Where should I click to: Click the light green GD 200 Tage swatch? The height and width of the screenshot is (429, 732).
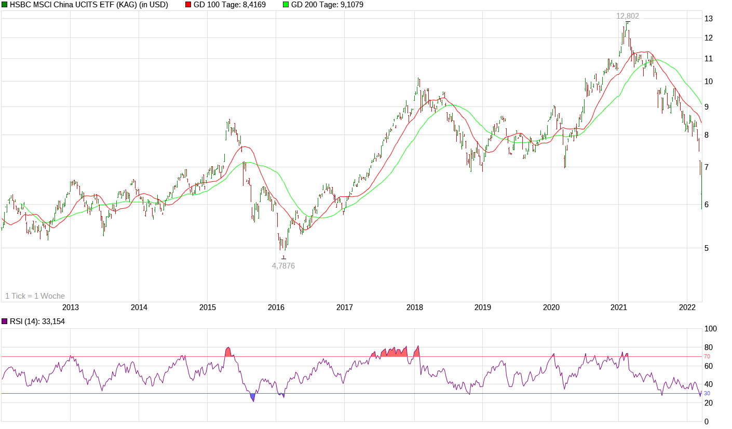point(286,5)
